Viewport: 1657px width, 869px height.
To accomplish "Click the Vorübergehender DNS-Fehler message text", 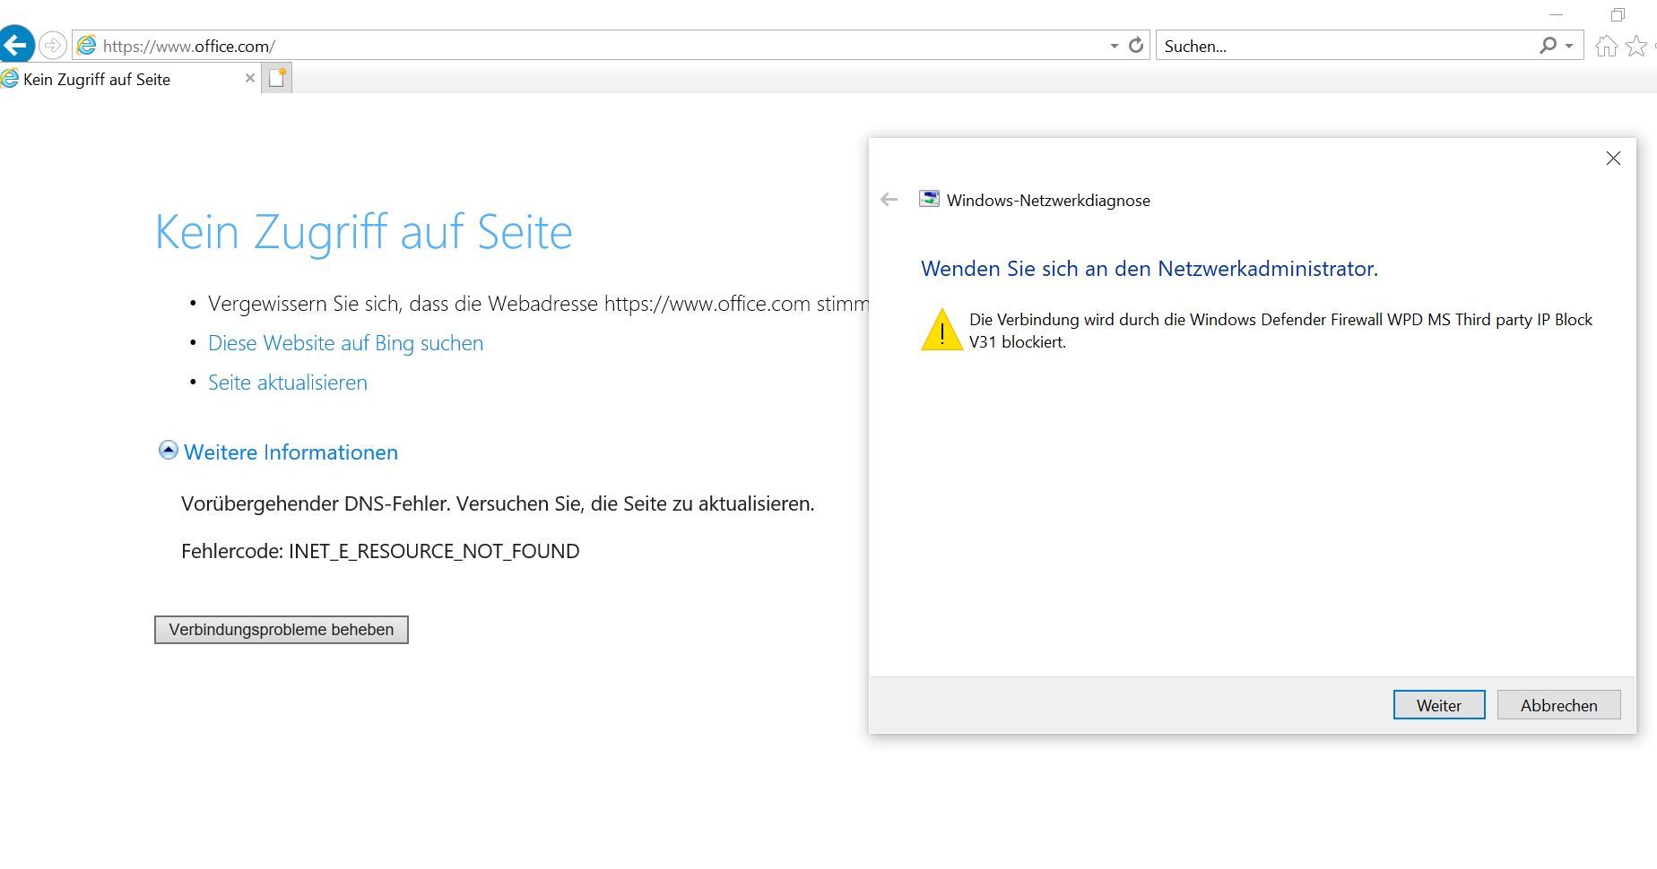I will (x=498, y=503).
